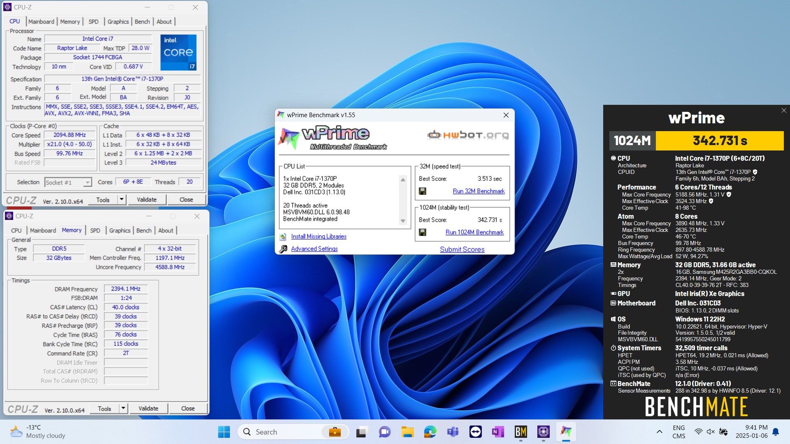Click the Advanced Settings wrench icon
Image resolution: width=790 pixels, height=444 pixels.
point(283,249)
